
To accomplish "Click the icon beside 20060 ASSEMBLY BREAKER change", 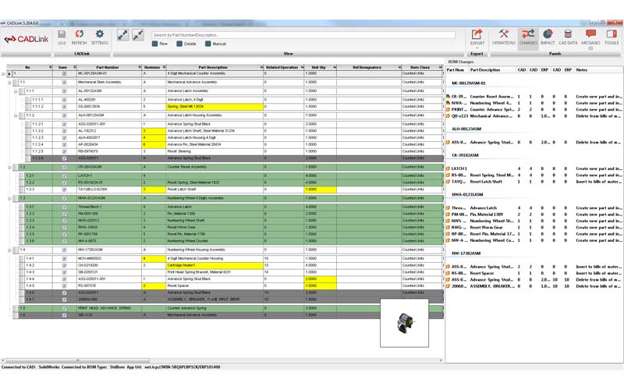I will point(448,286).
